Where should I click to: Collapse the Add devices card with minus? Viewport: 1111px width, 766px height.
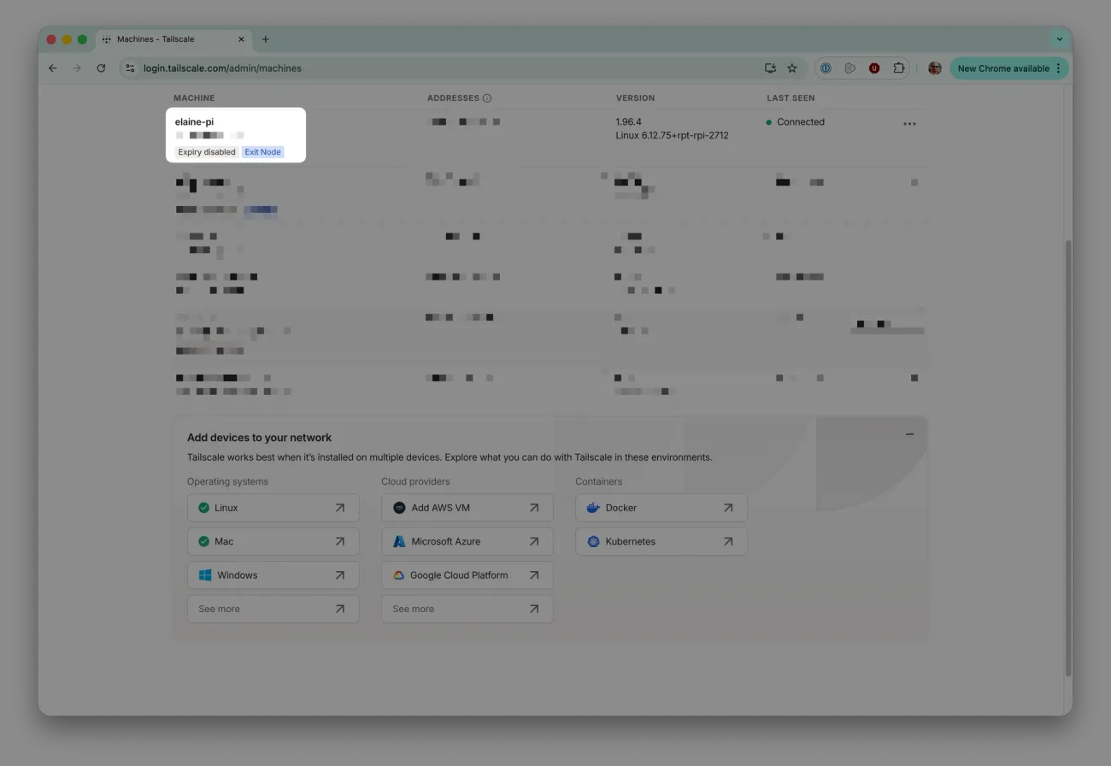pos(909,434)
